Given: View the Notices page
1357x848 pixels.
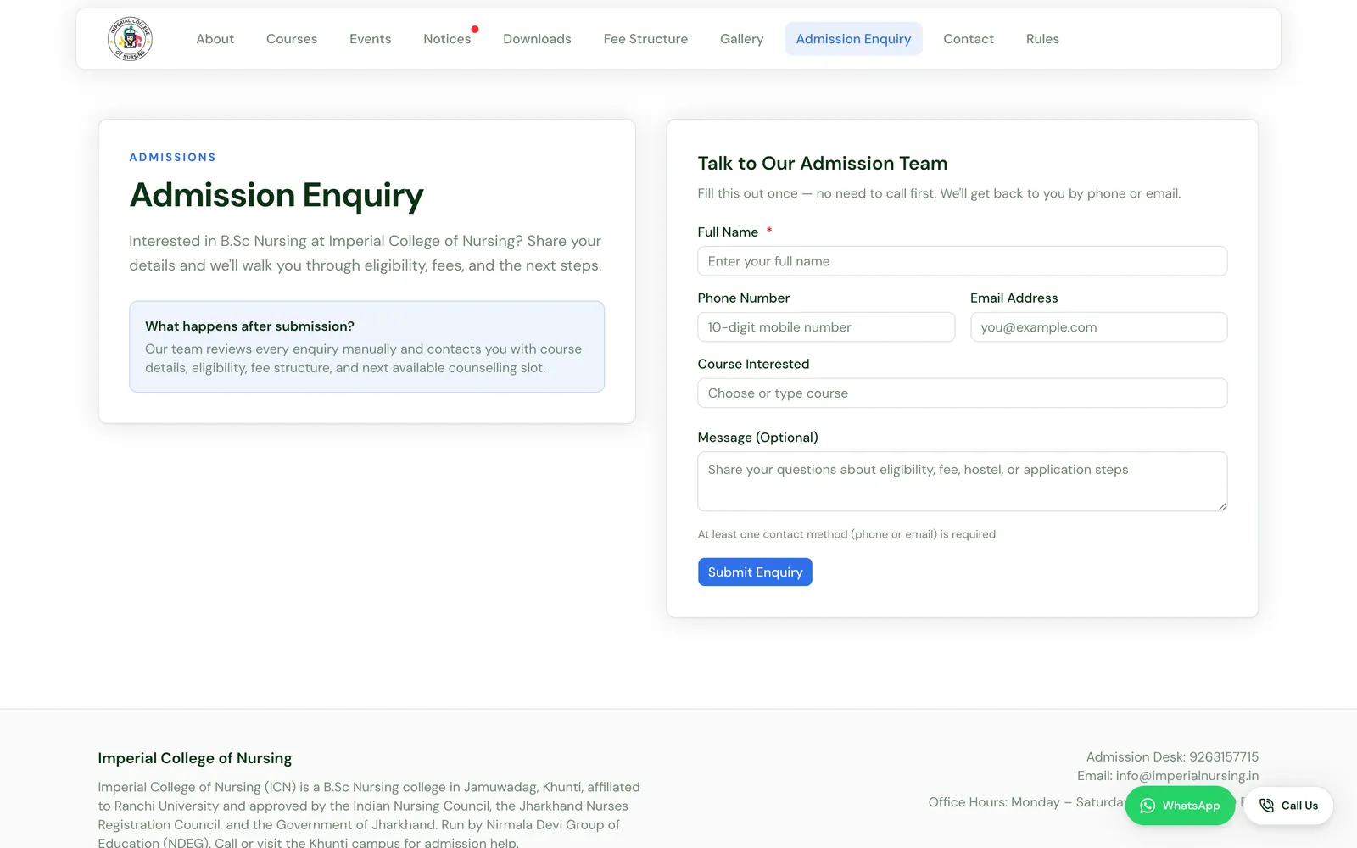Looking at the screenshot, I should tap(447, 39).
